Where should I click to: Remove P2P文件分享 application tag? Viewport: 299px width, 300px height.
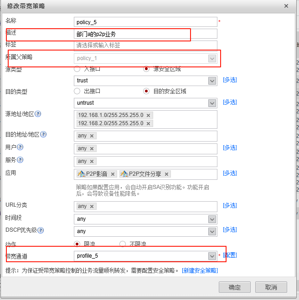[x=167, y=174]
